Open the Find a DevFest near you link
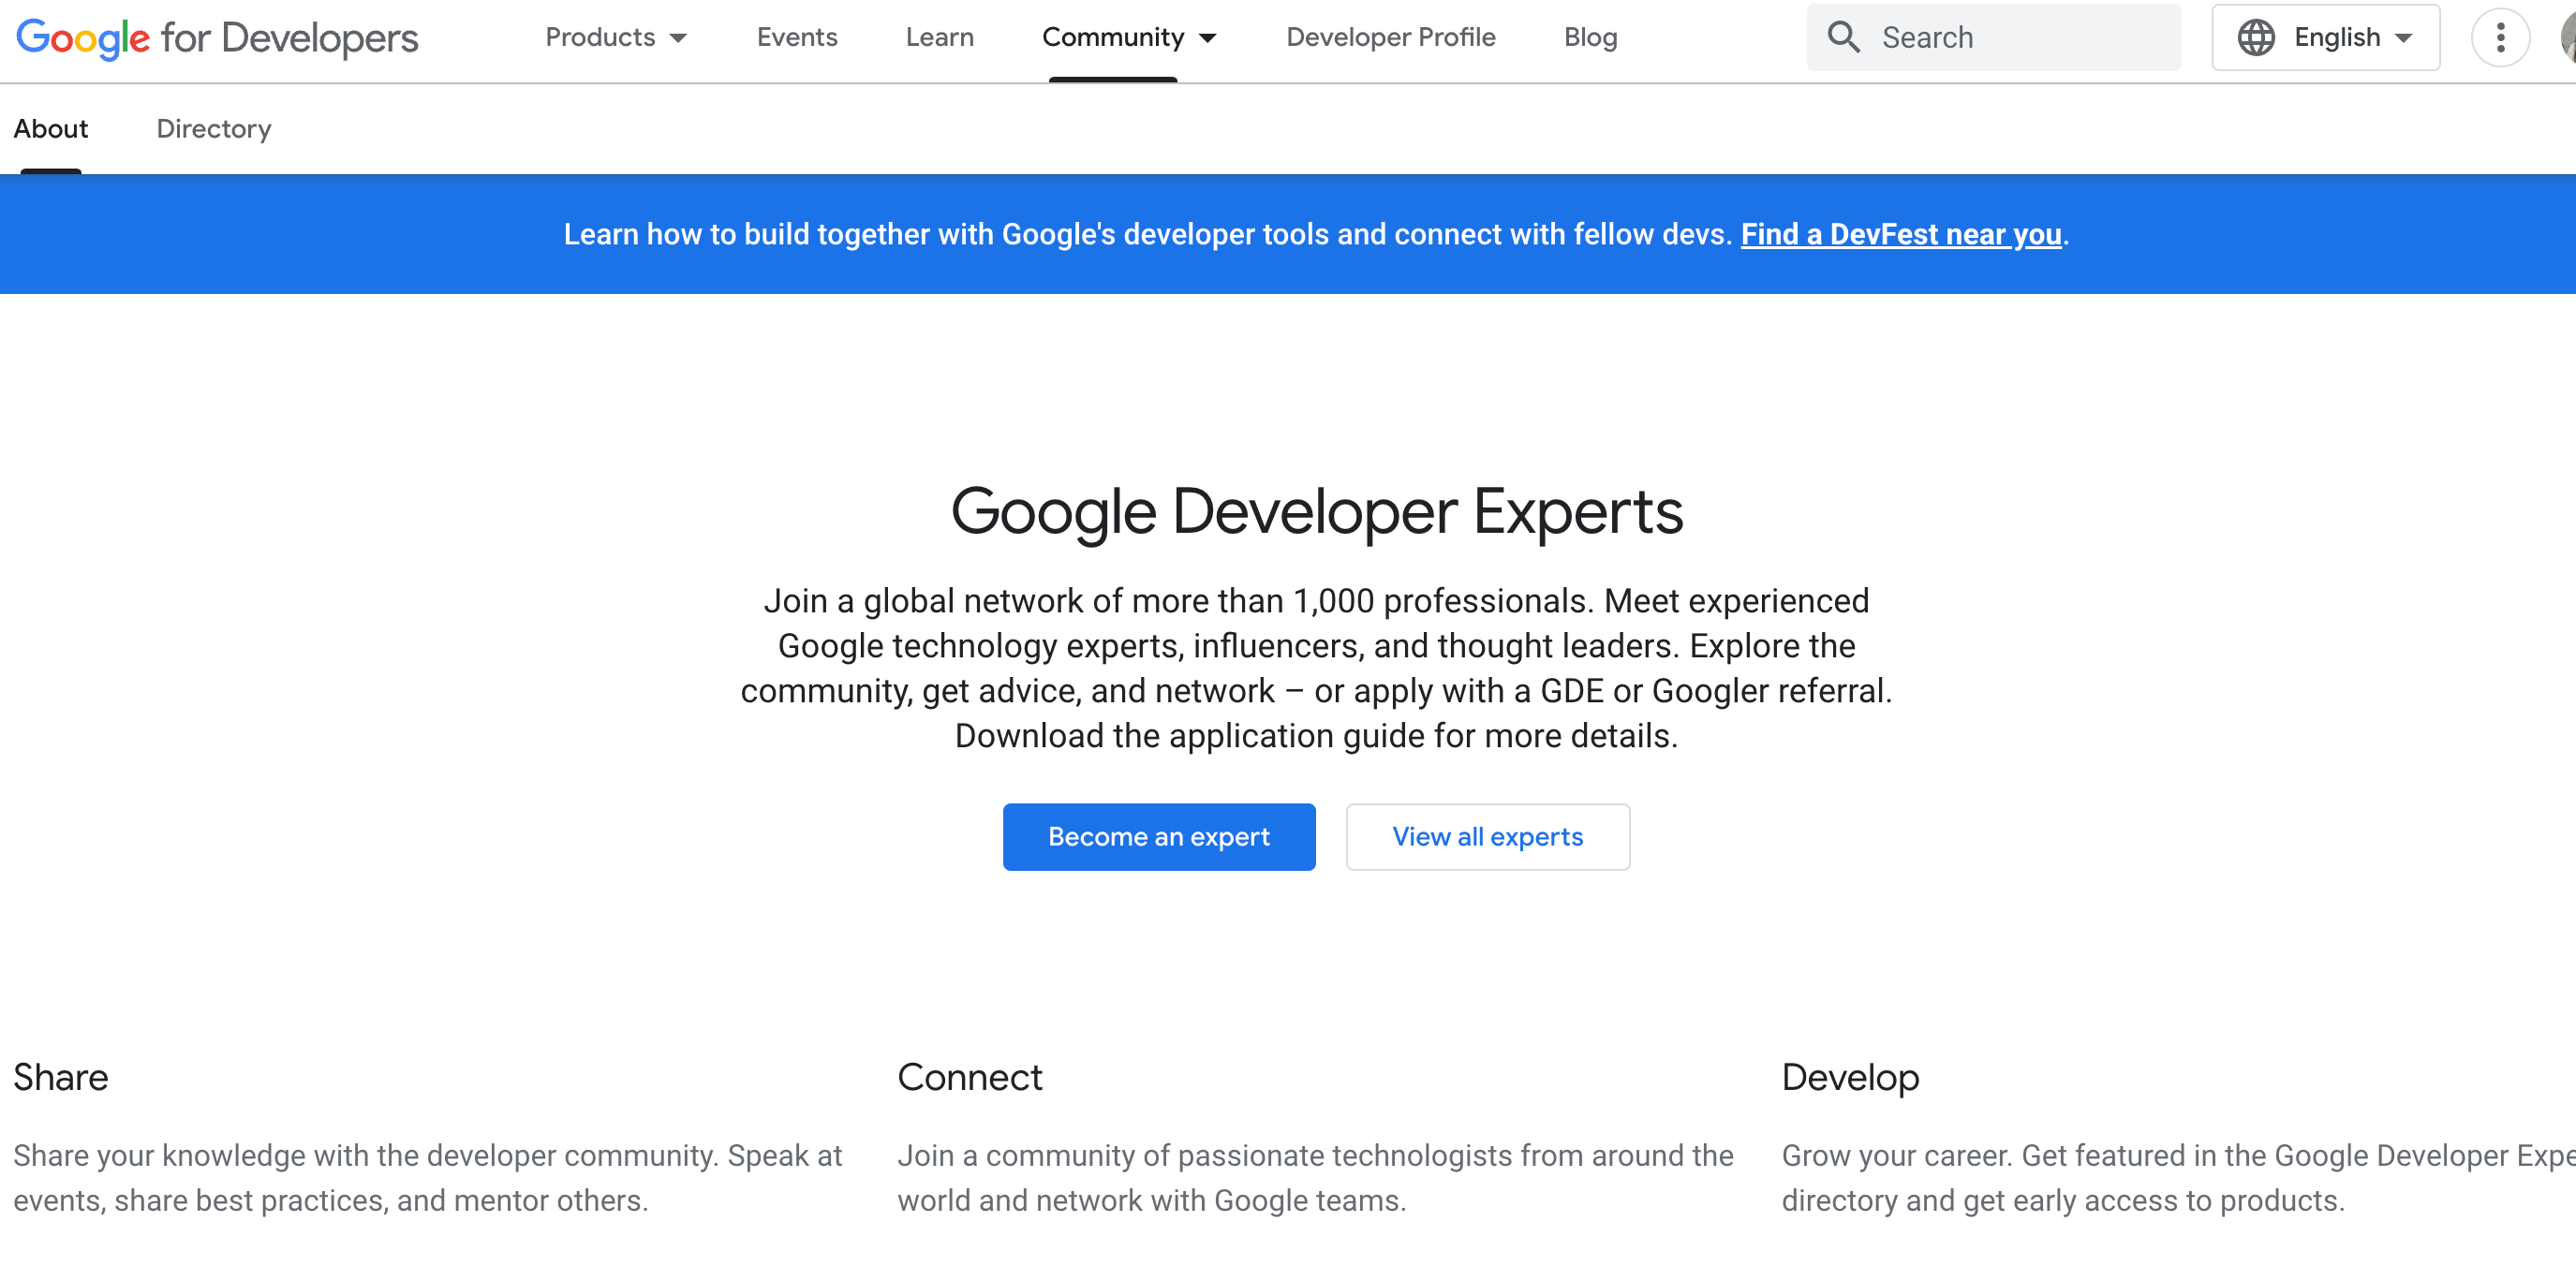This screenshot has height=1266, width=2576. [x=1899, y=234]
